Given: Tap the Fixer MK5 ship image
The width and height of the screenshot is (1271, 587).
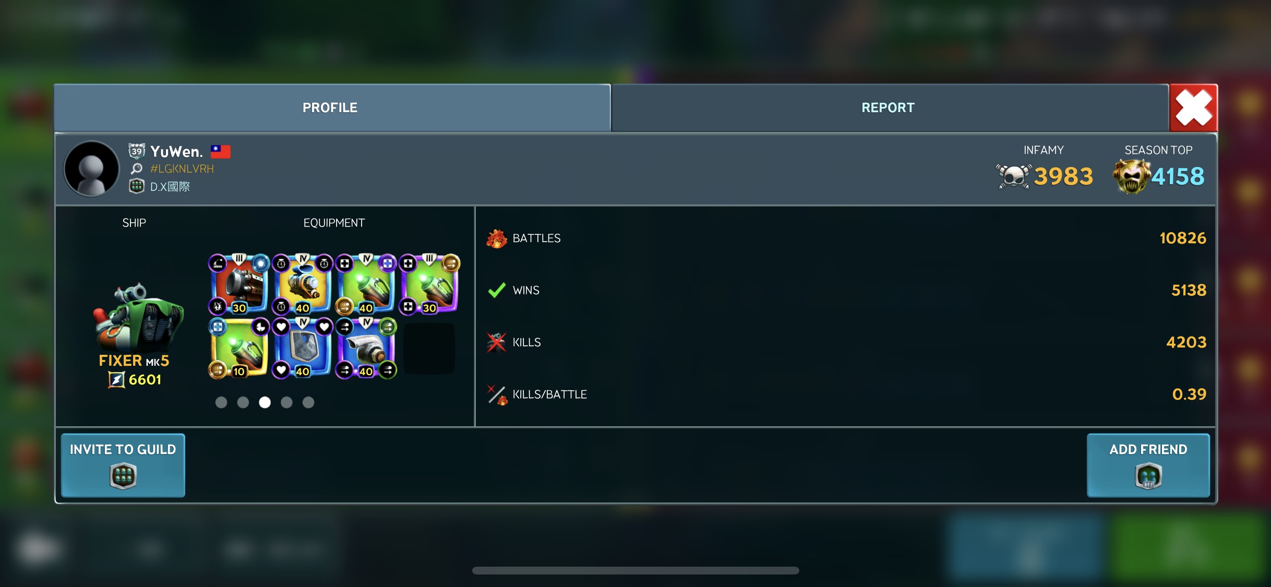Looking at the screenshot, I should click(x=138, y=317).
